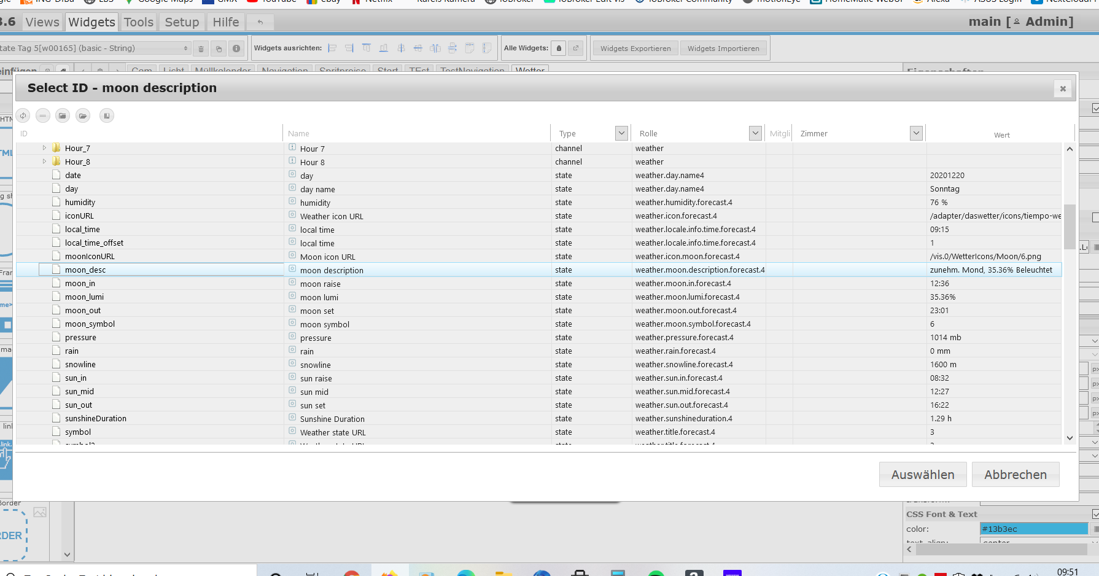1099x576 pixels.
Task: Click the value '1600 m' for snowline
Action: [943, 364]
